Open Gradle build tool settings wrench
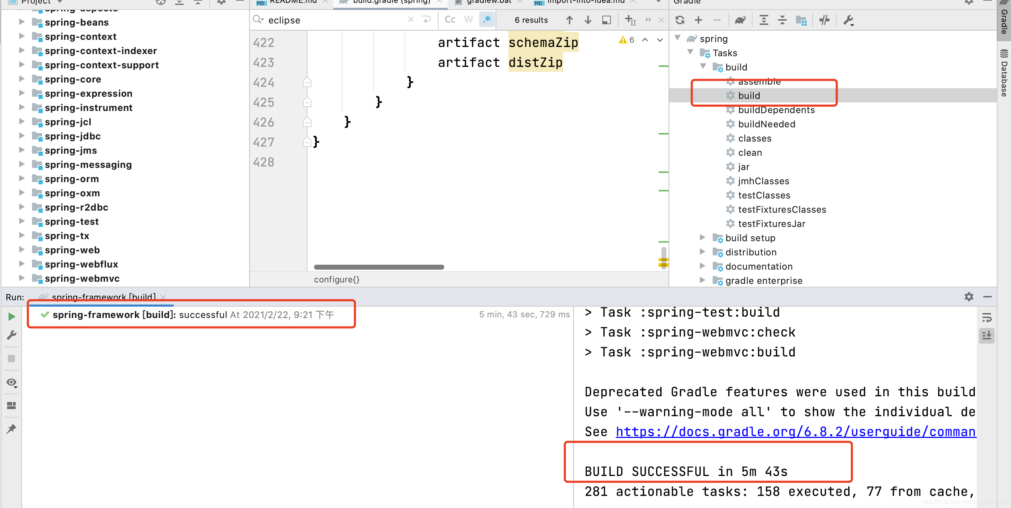Screen dimensions: 1011x508 pyautogui.click(x=848, y=20)
